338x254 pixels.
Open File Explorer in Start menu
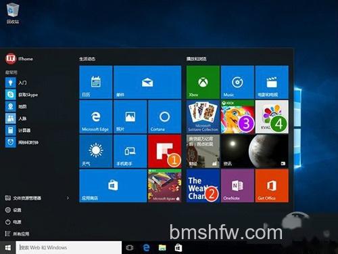[x=23, y=198]
